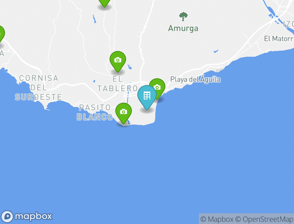Select the Playa del Águila label
The height and width of the screenshot is (224, 294).
(x=195, y=79)
